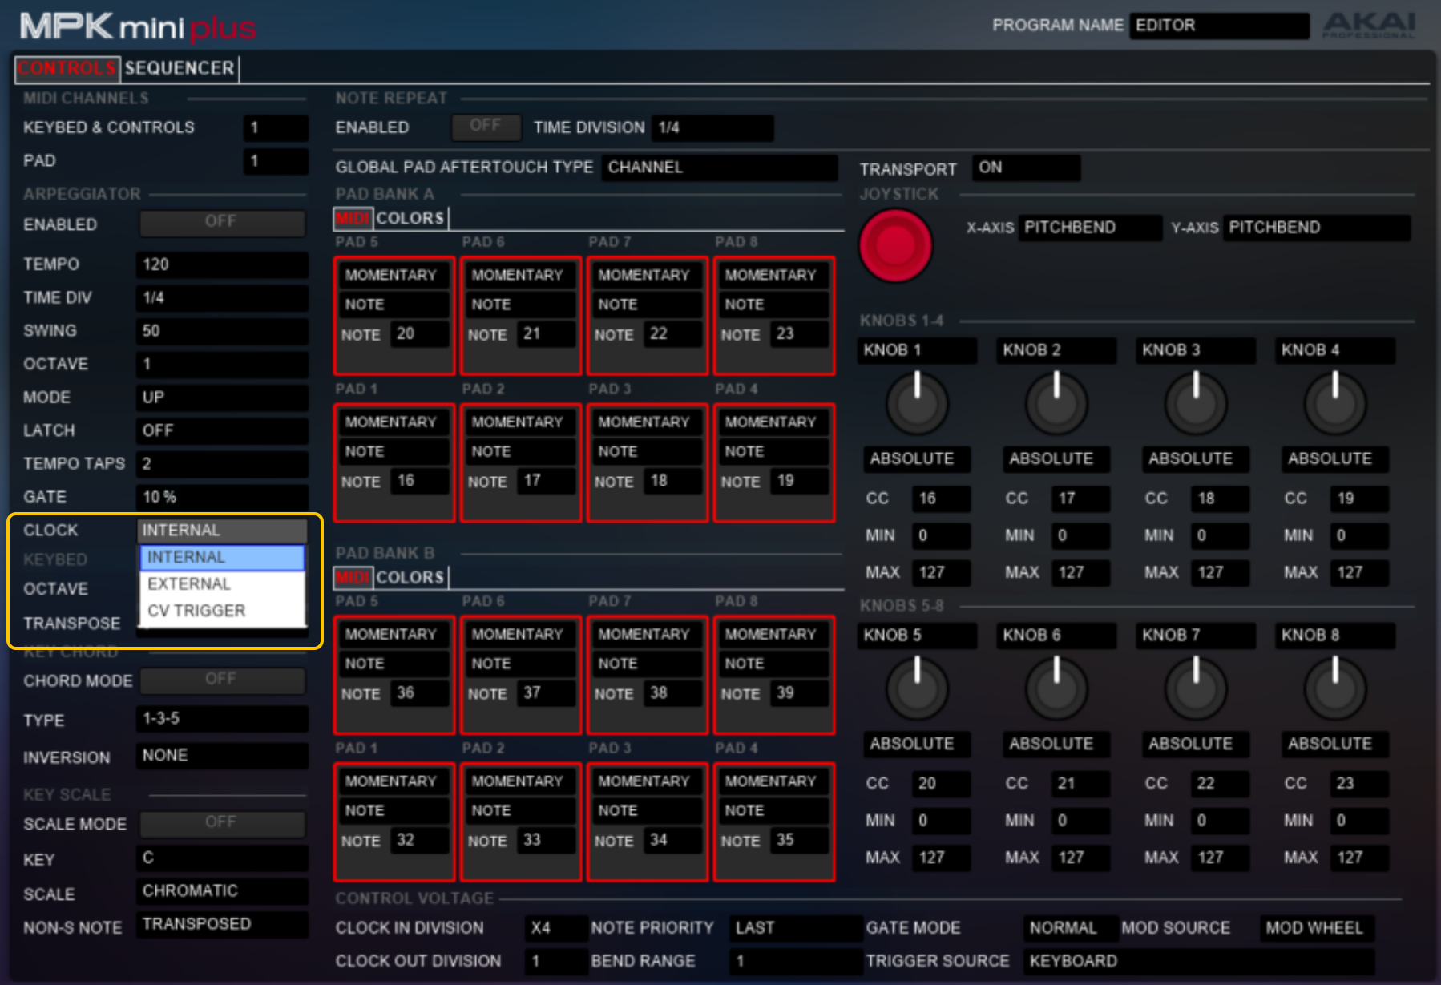Switch to the SEQUENCER tab
Image resolution: width=1441 pixels, height=985 pixels.
tap(180, 68)
